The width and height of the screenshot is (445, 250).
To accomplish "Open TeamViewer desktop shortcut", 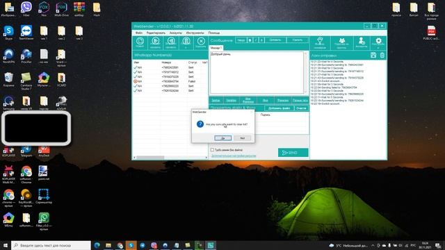I will pyautogui.click(x=26, y=33).
